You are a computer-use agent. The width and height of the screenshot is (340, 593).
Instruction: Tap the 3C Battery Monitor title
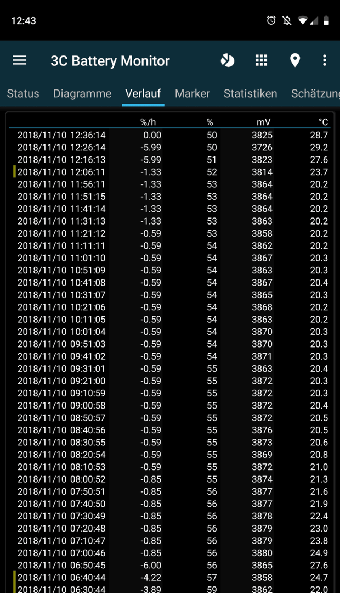[x=110, y=61]
